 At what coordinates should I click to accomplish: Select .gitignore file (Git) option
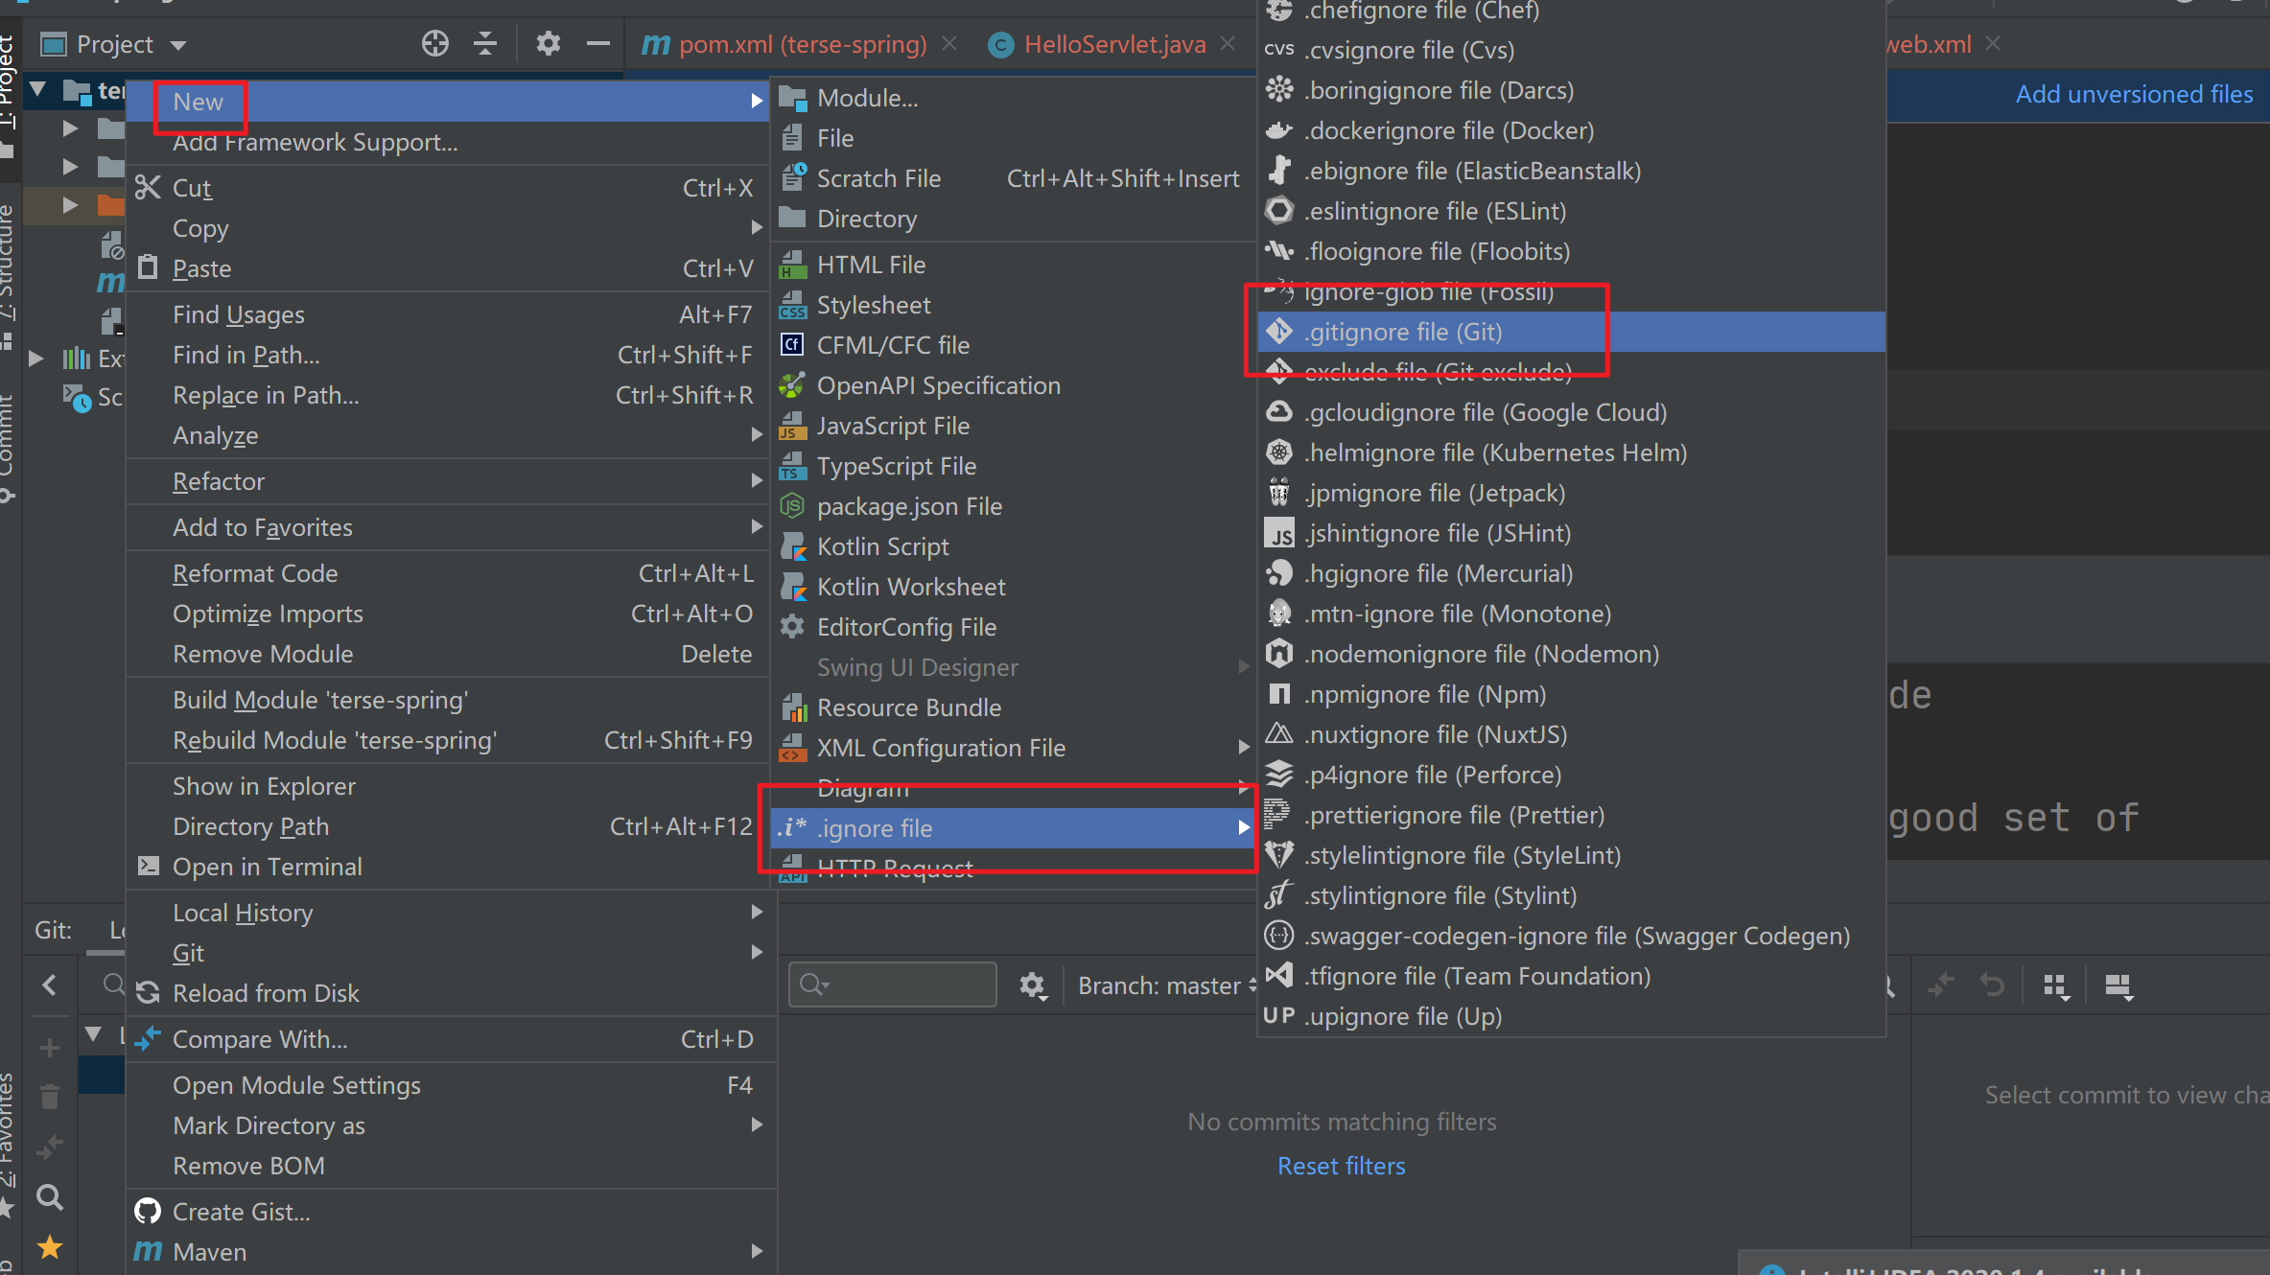(1404, 332)
